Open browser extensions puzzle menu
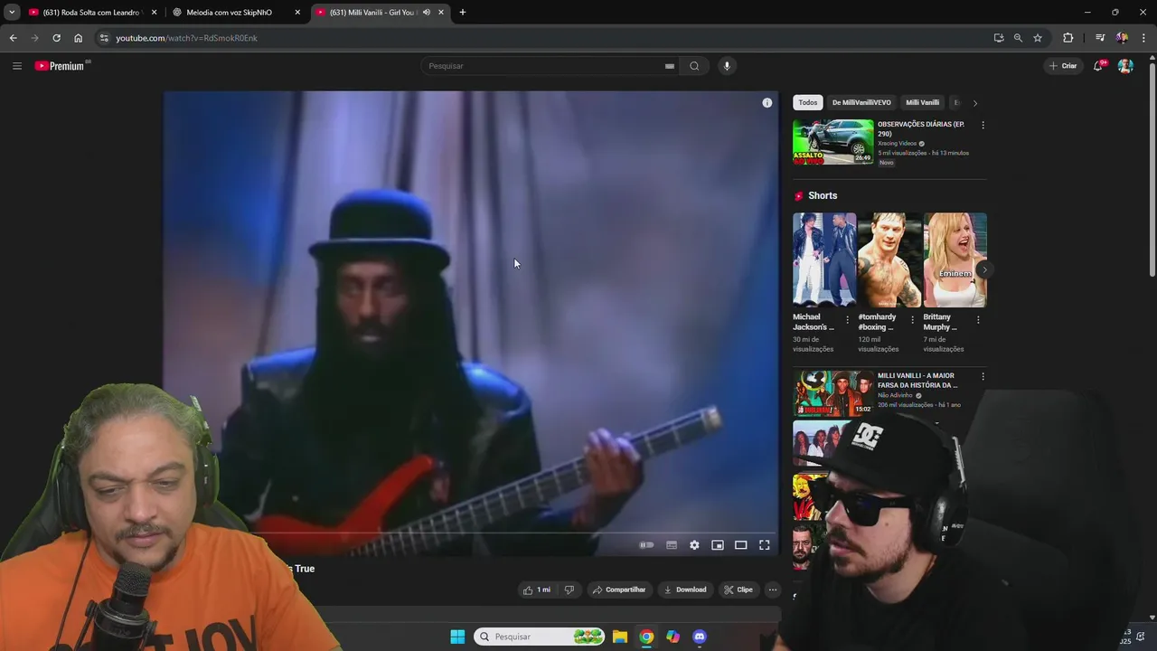Screen dimensions: 1157x651 coord(1068,38)
